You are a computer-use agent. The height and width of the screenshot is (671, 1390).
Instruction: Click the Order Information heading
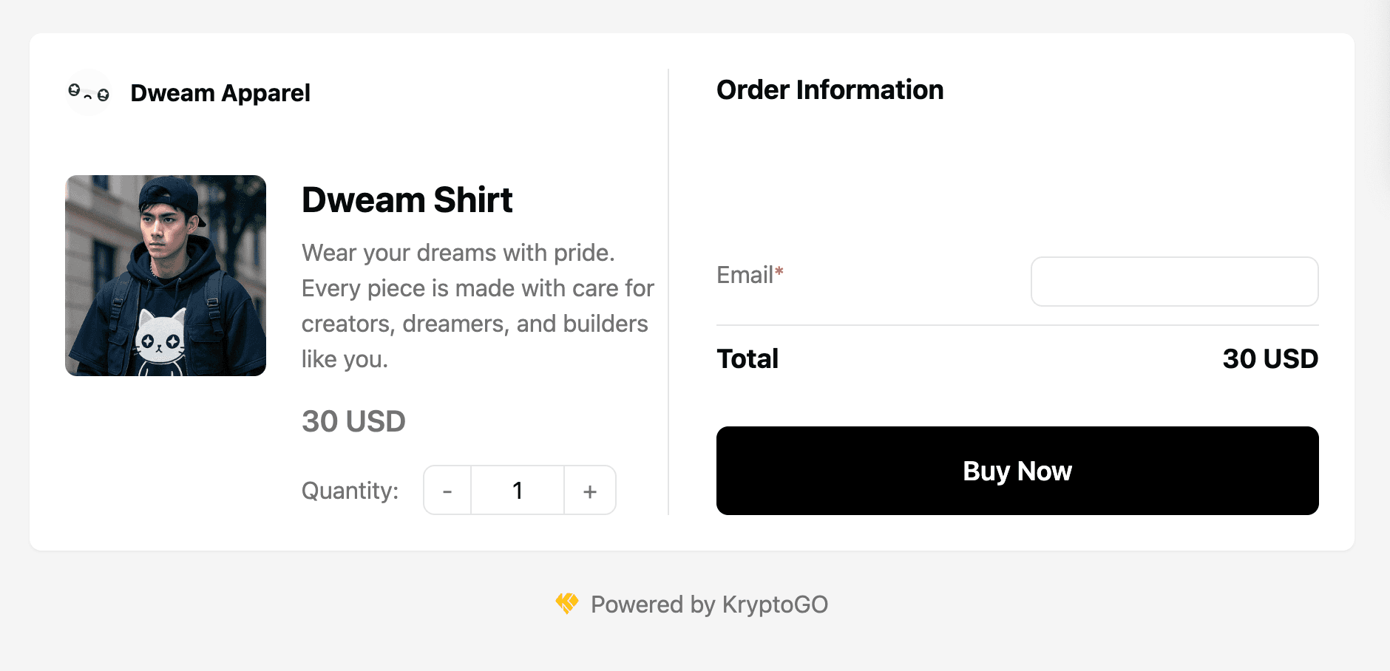tap(830, 89)
